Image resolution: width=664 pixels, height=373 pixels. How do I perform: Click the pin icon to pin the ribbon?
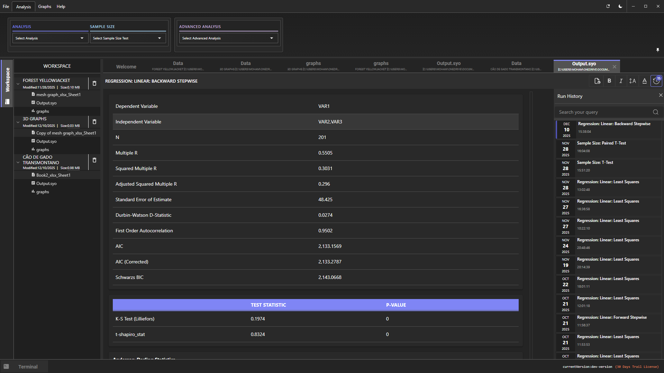pos(657,50)
